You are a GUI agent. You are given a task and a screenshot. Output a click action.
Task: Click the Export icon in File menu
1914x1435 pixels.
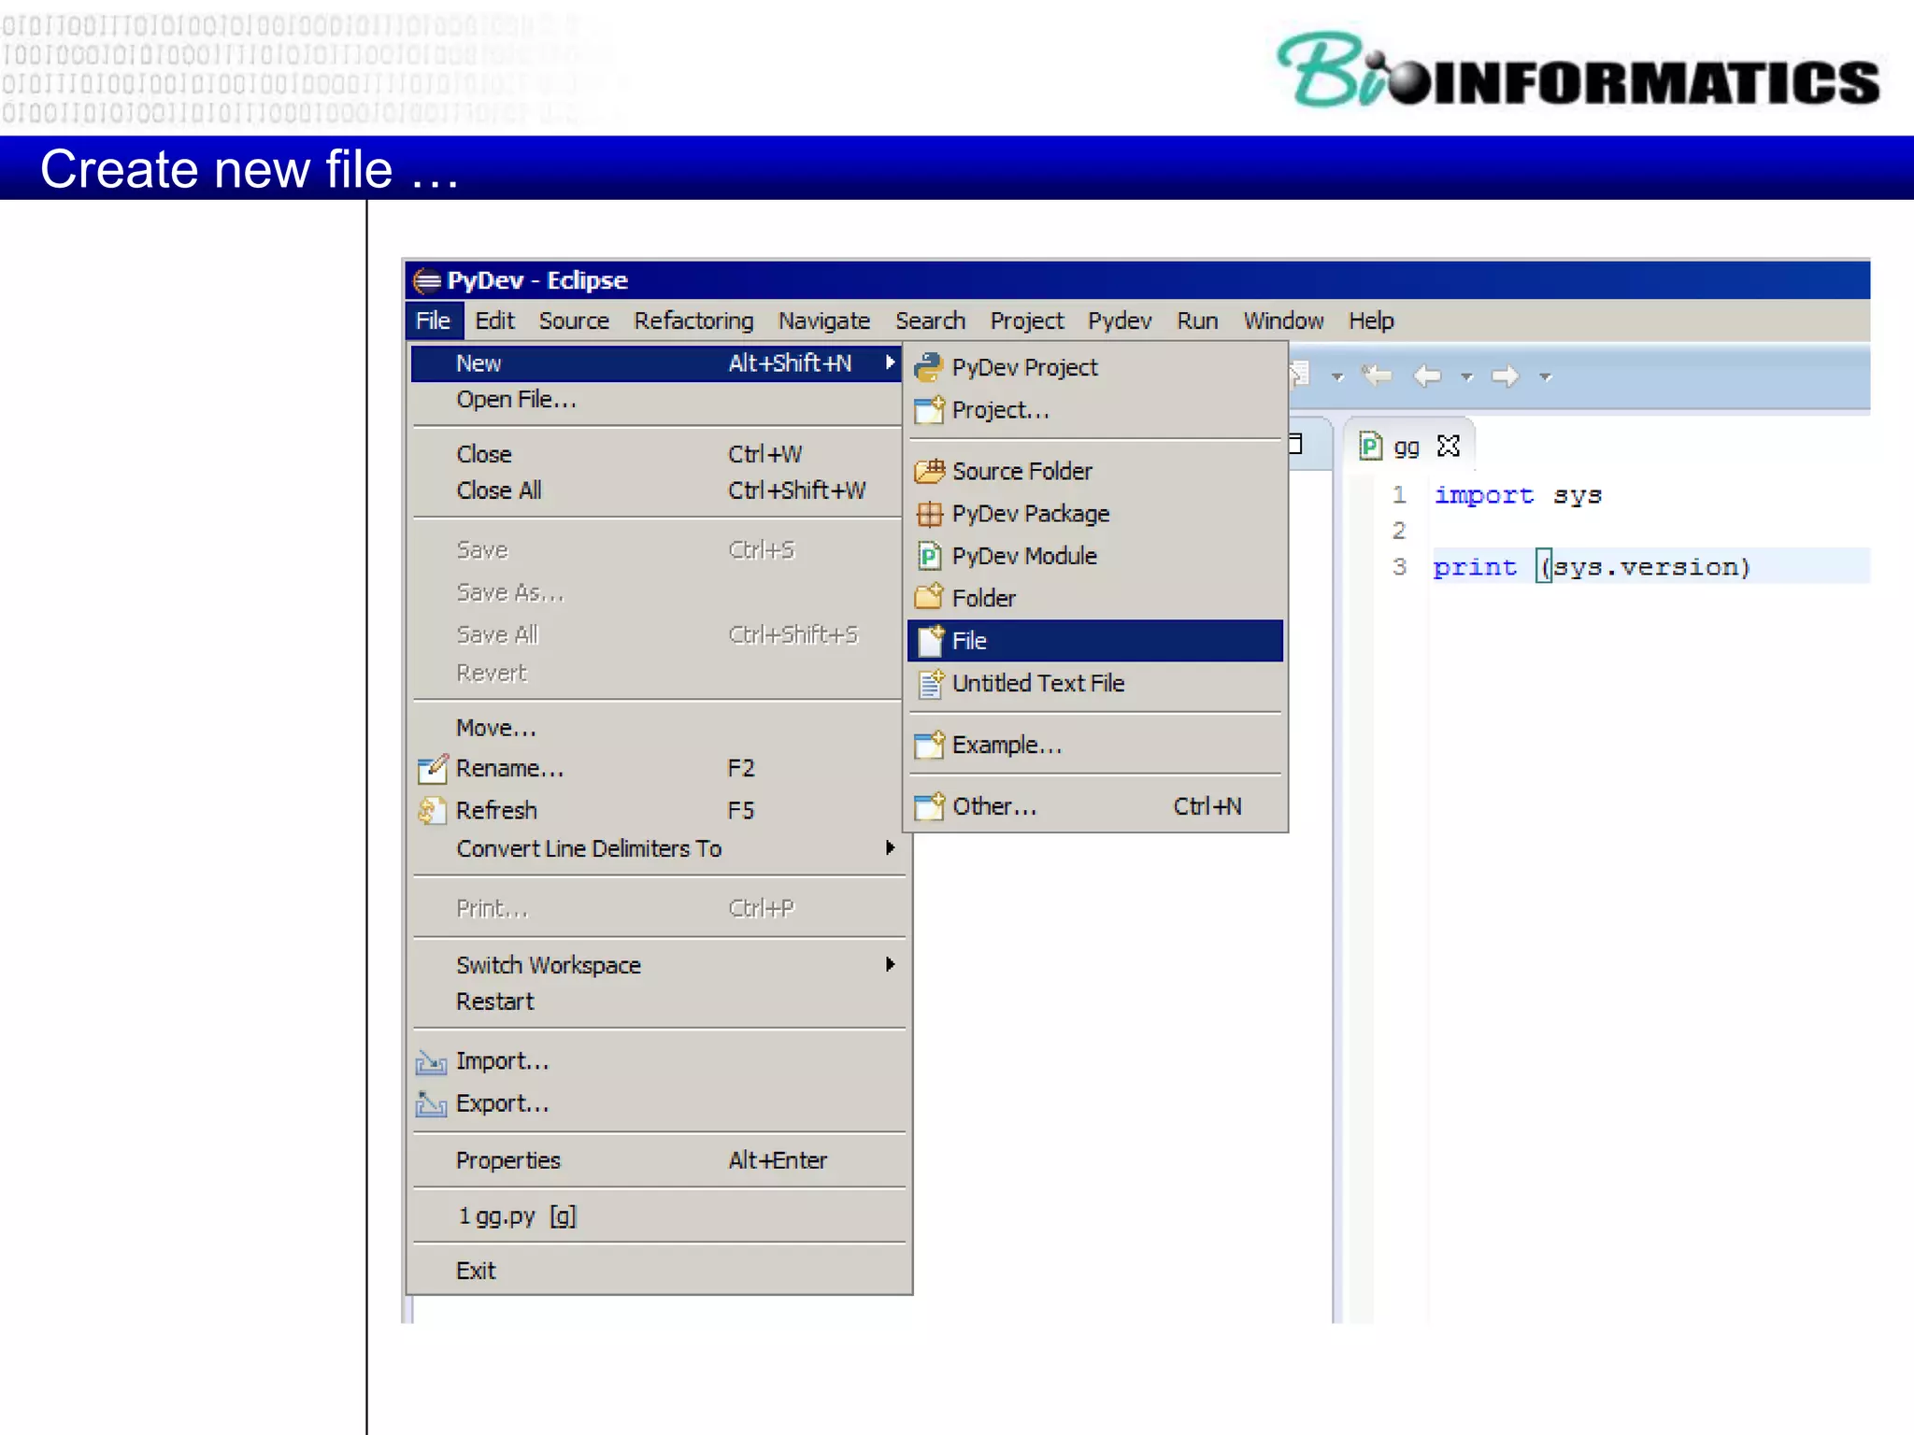tap(431, 1104)
